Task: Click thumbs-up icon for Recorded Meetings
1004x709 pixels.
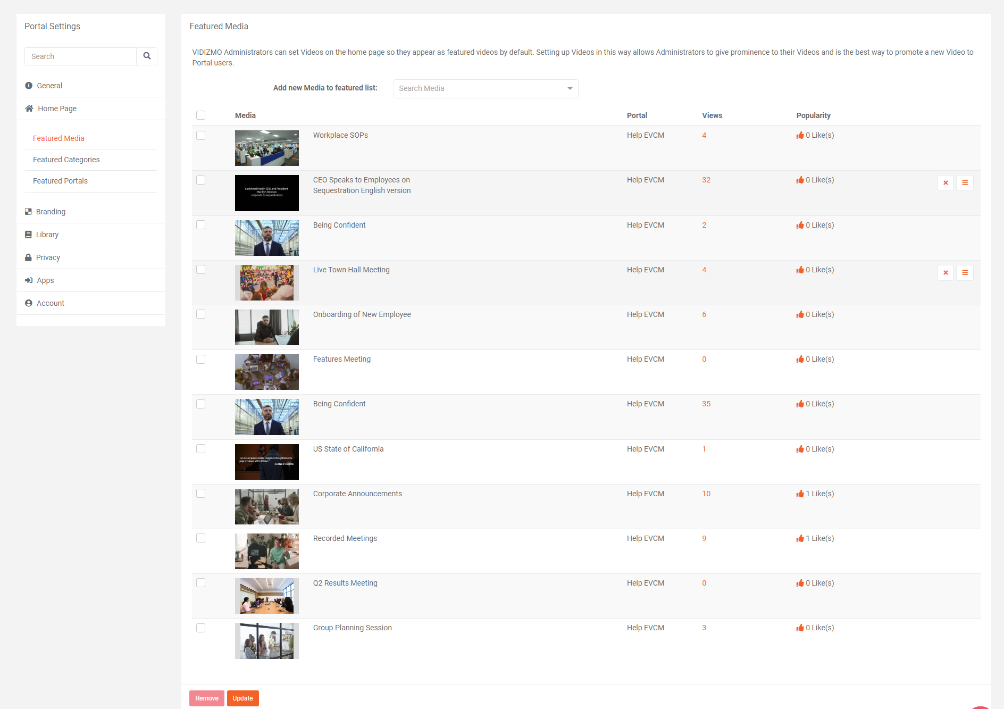Action: pyautogui.click(x=800, y=538)
